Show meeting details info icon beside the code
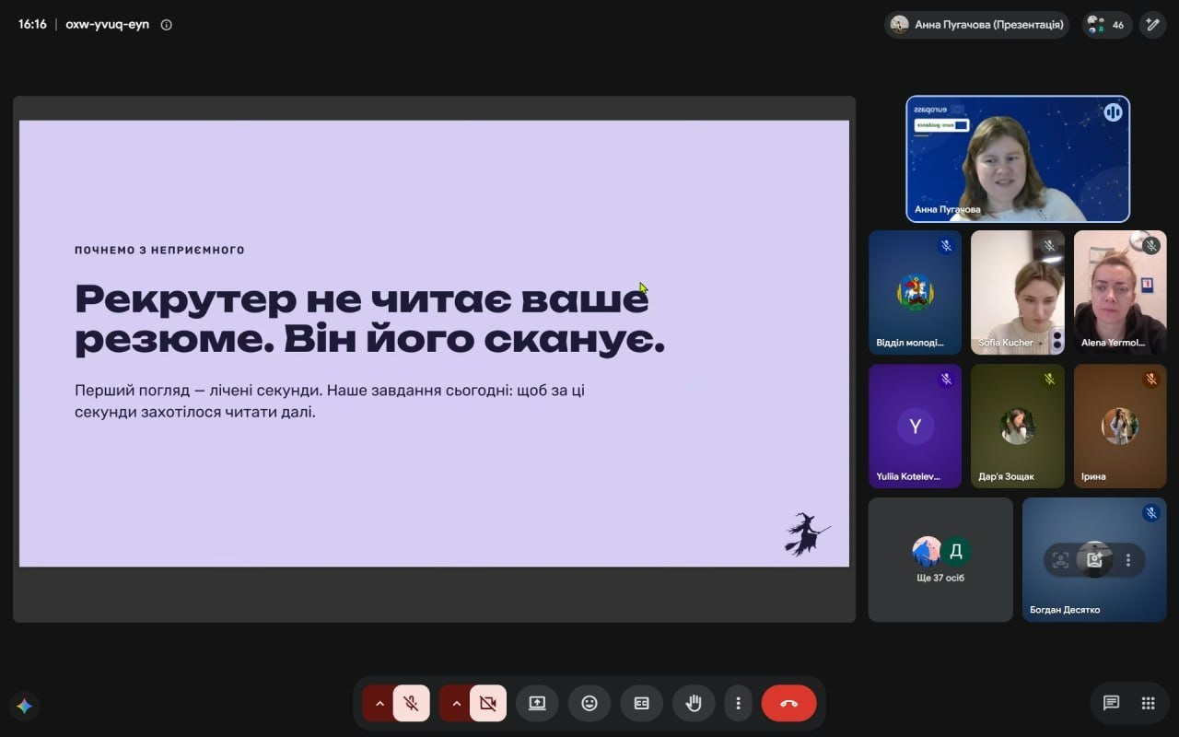1179x737 pixels. pos(167,25)
